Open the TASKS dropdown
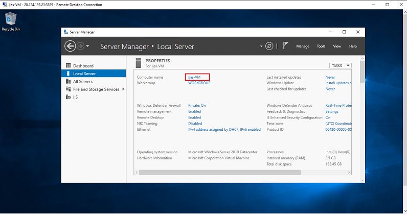Image resolution: width=407 pixels, height=214 pixels. click(x=341, y=65)
